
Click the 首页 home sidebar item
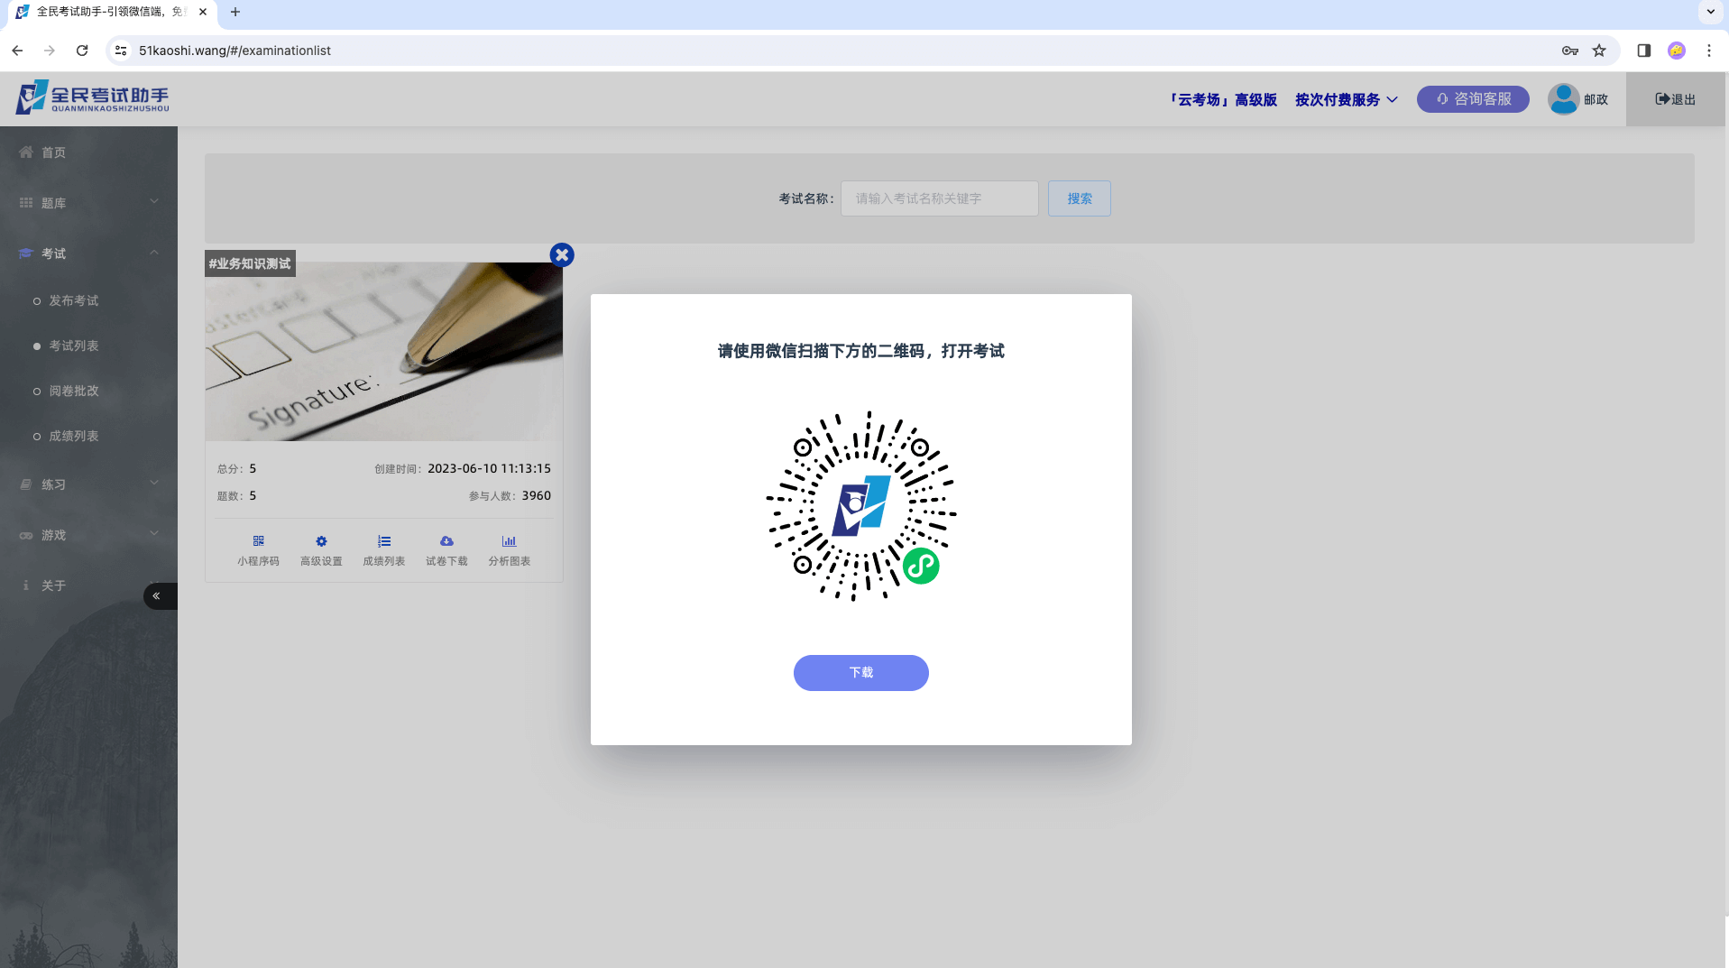pos(88,152)
